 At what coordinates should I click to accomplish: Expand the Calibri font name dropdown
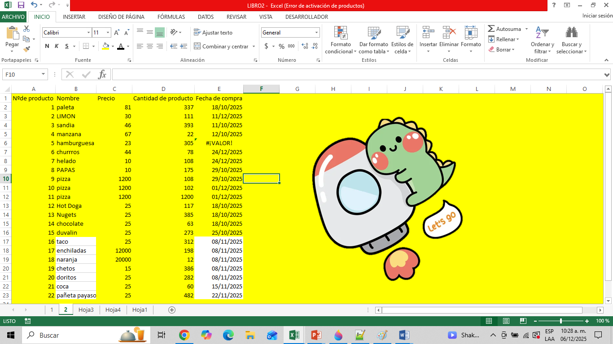point(88,33)
